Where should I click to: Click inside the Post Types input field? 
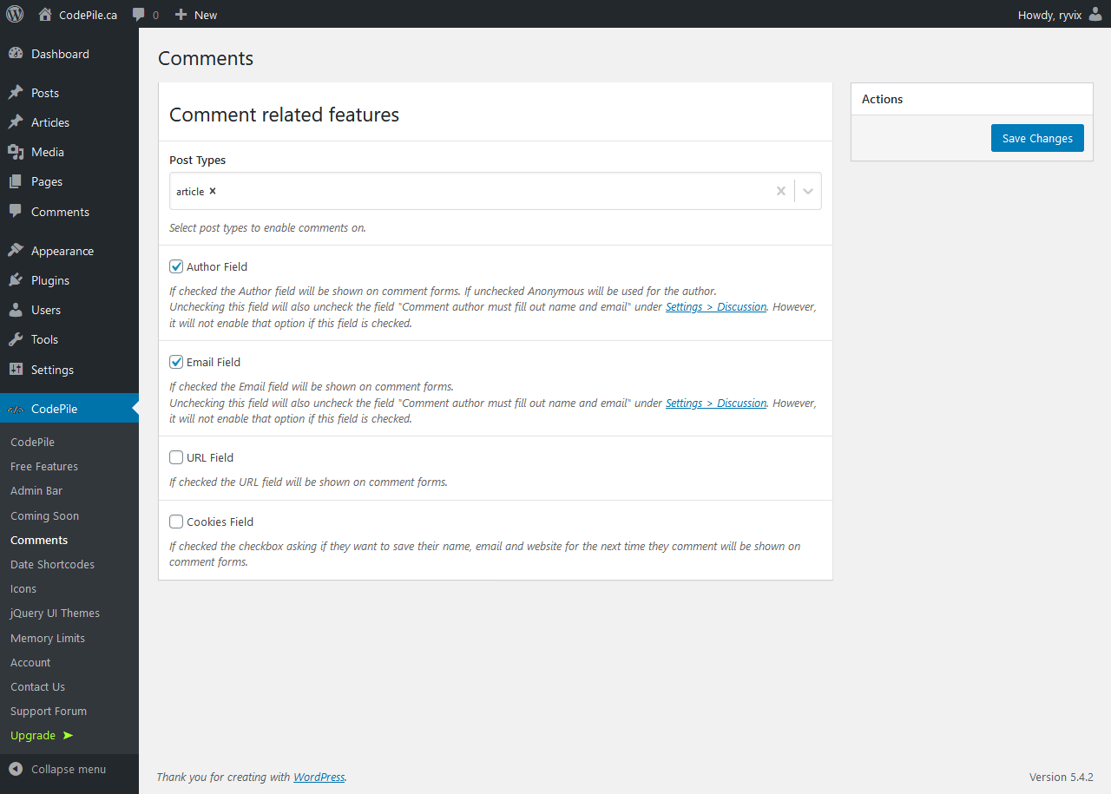click(x=486, y=192)
